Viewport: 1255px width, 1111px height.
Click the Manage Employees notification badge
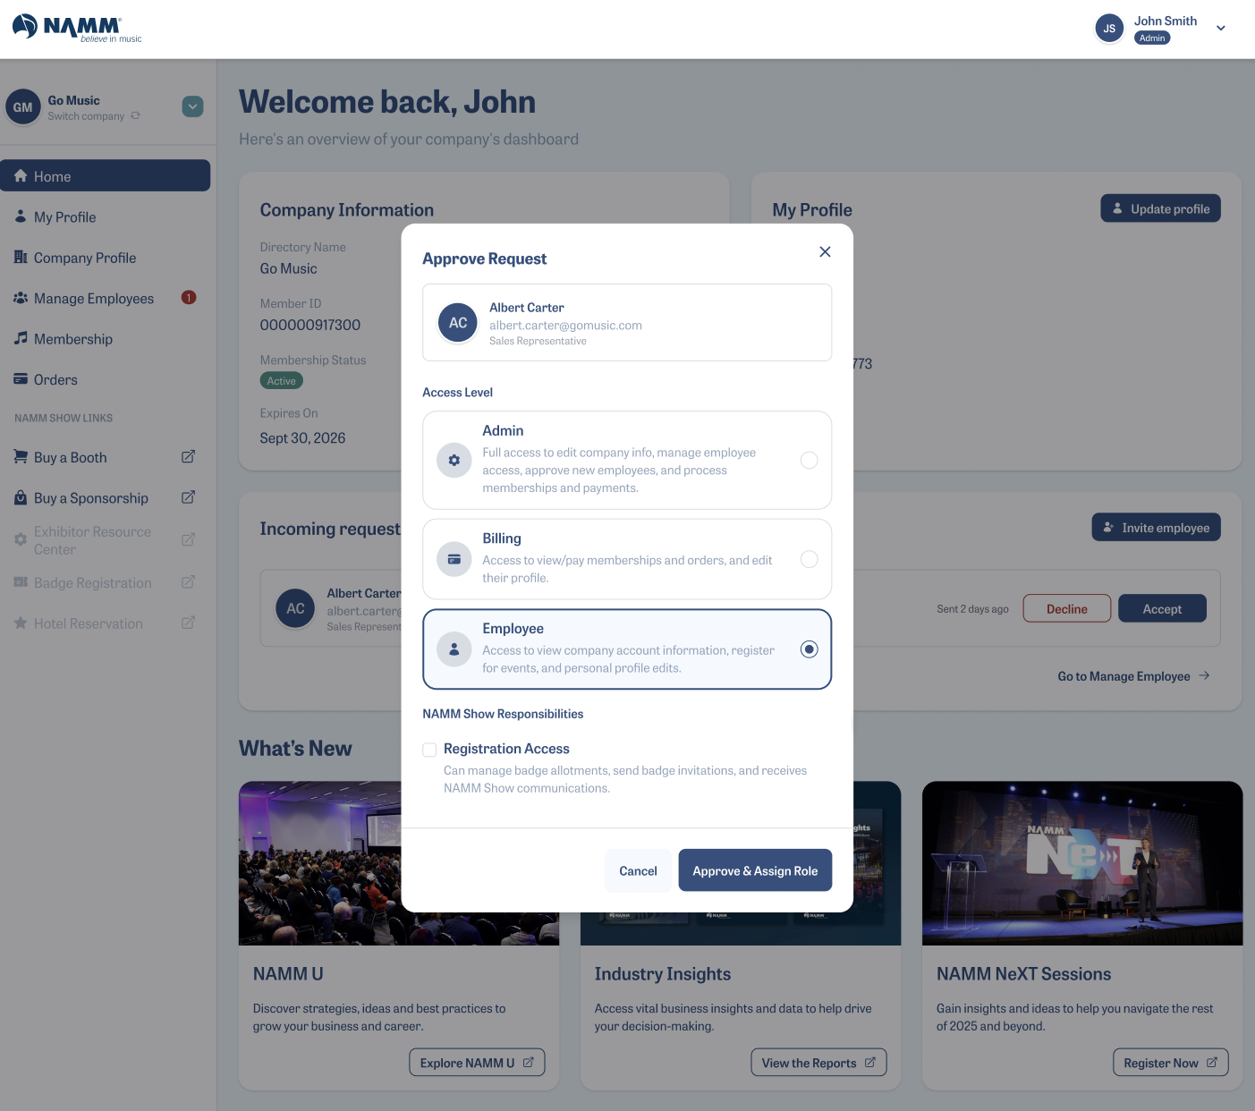[189, 298]
